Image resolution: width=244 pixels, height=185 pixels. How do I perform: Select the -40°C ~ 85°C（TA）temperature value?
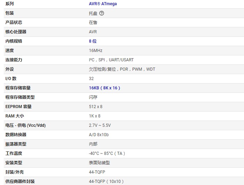[x=107, y=153]
